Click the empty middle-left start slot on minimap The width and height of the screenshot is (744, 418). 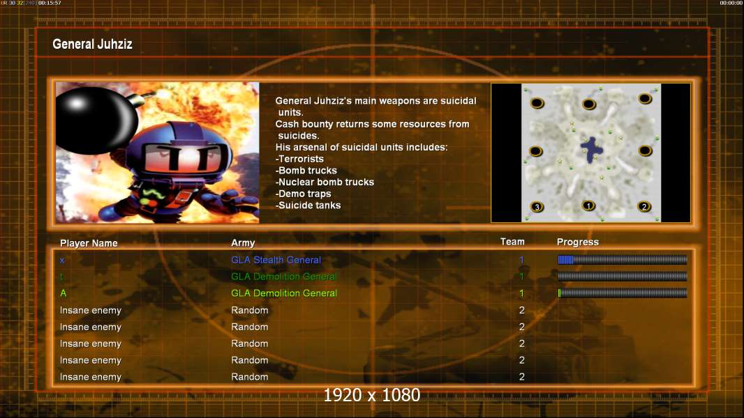[536, 151]
